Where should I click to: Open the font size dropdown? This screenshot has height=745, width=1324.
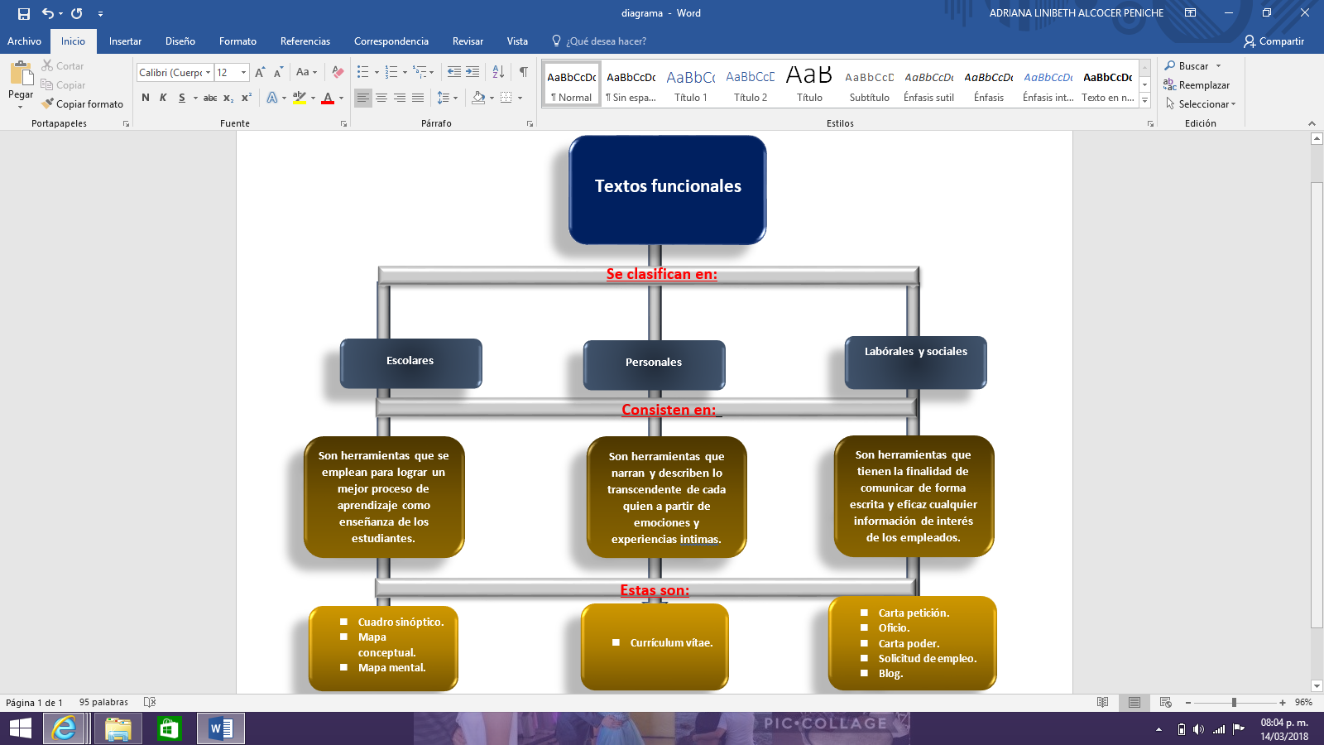(242, 72)
